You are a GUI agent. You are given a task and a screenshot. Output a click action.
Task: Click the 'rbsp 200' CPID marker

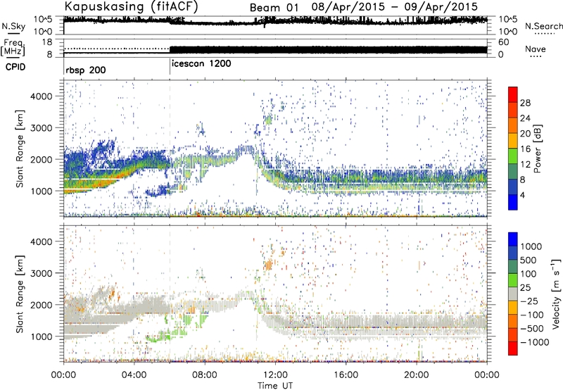pos(86,70)
